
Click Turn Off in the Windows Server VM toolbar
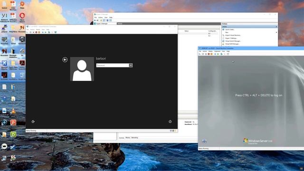click(206, 54)
